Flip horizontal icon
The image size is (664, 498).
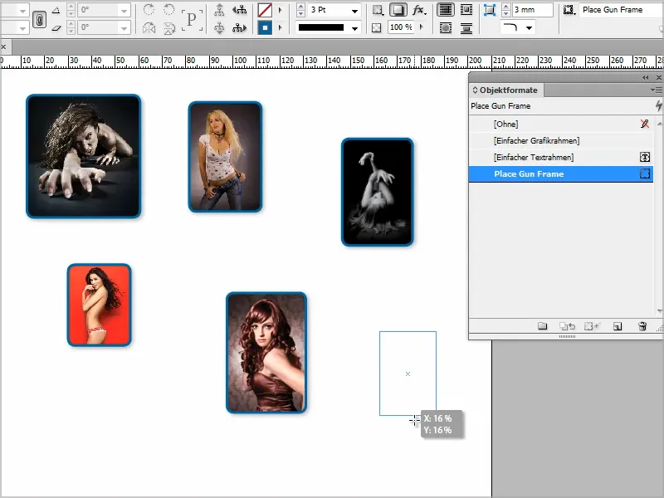[149, 28]
